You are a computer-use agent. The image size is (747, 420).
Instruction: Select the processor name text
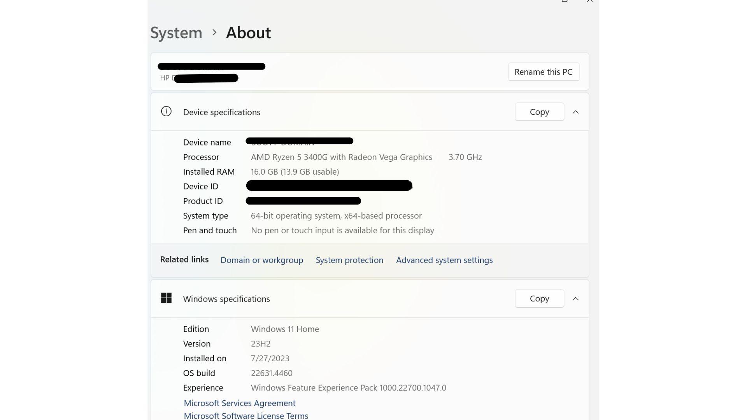tap(341, 157)
